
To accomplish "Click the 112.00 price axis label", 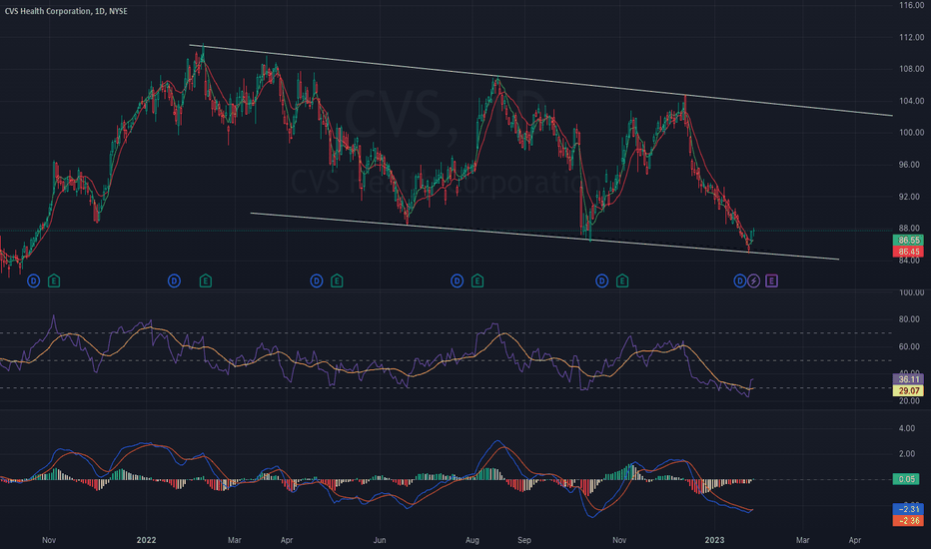I will click(911, 37).
